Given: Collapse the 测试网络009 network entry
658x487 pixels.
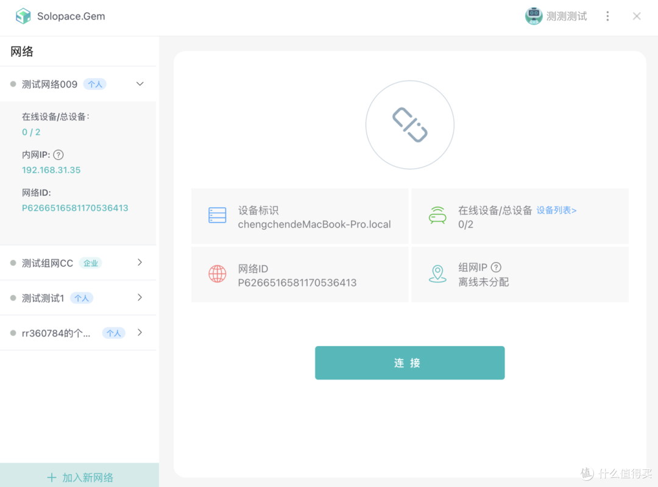Looking at the screenshot, I should click(140, 84).
